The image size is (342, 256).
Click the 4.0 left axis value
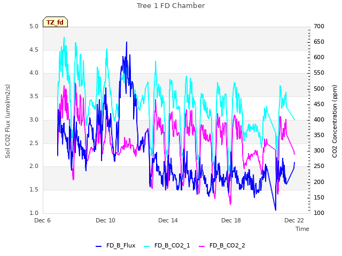[34, 73]
